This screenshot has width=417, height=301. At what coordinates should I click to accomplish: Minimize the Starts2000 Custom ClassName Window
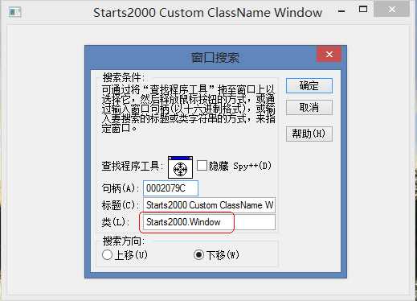pos(341,11)
